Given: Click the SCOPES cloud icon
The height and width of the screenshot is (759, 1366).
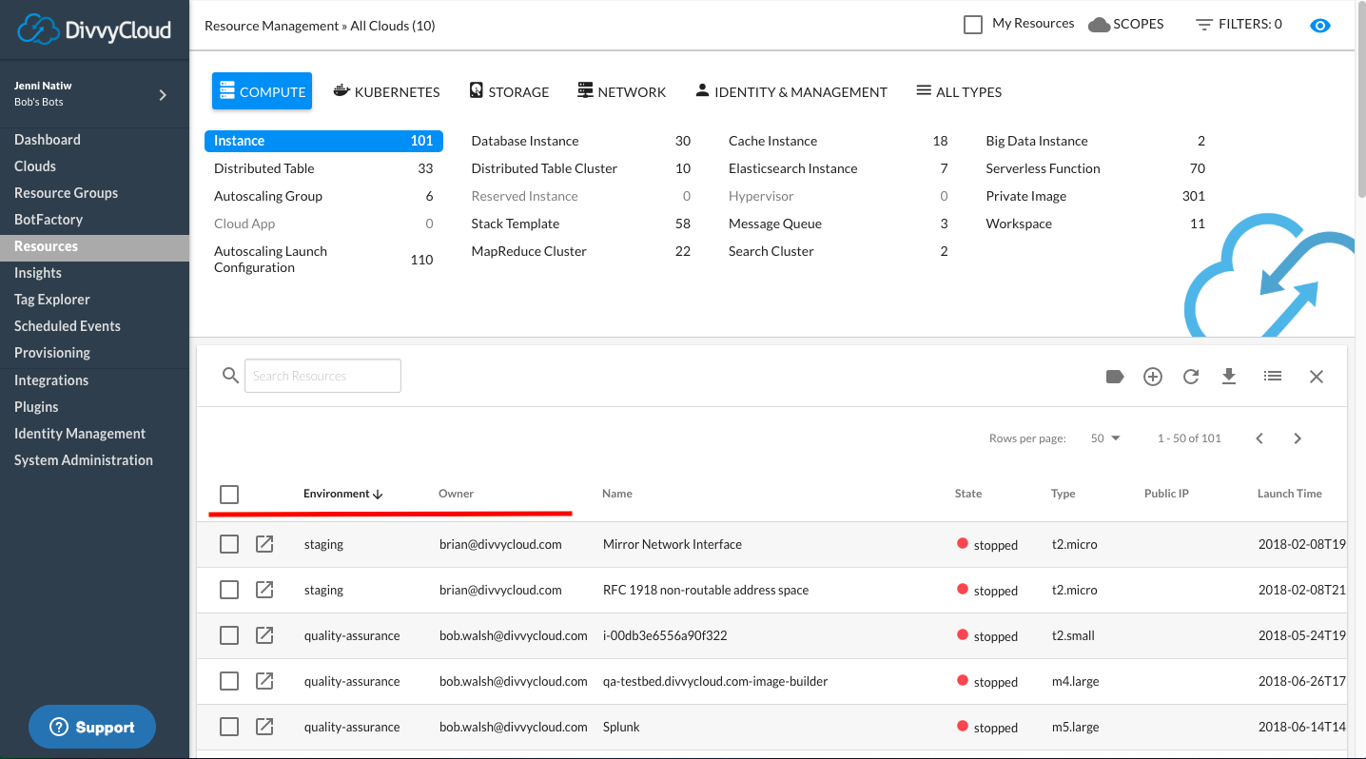Looking at the screenshot, I should click(x=1099, y=25).
